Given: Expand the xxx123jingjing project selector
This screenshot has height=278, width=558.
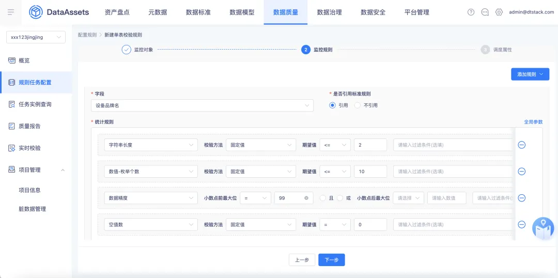Looking at the screenshot, I should [x=36, y=37].
